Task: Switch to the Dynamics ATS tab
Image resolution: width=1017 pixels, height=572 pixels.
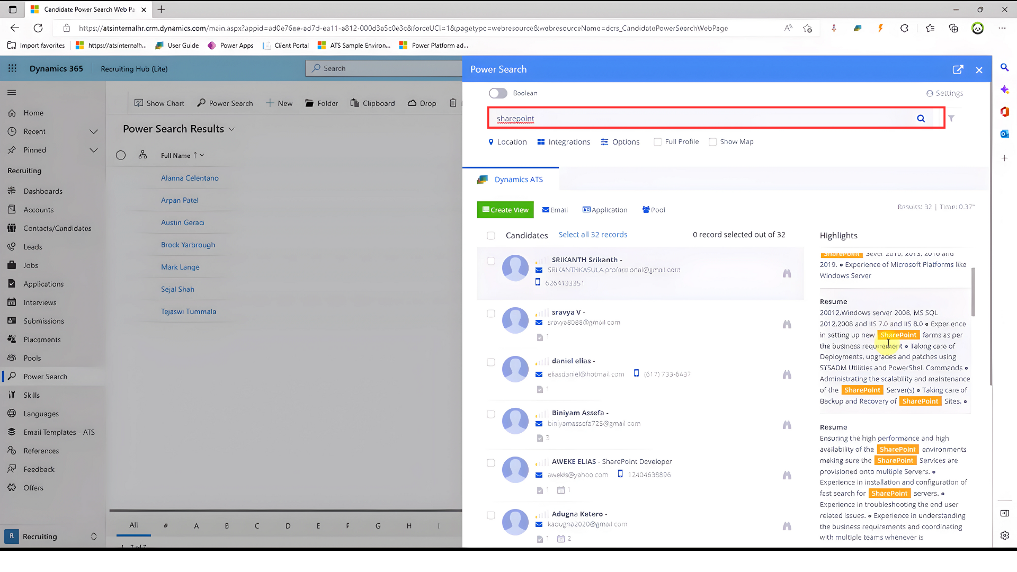Action: (x=510, y=180)
